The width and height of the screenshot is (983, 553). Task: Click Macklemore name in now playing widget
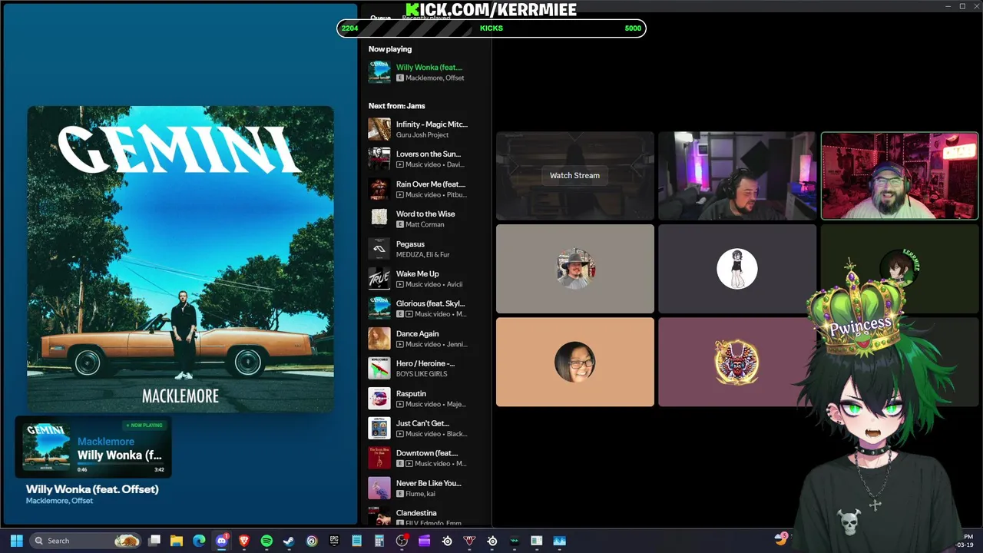[106, 442]
